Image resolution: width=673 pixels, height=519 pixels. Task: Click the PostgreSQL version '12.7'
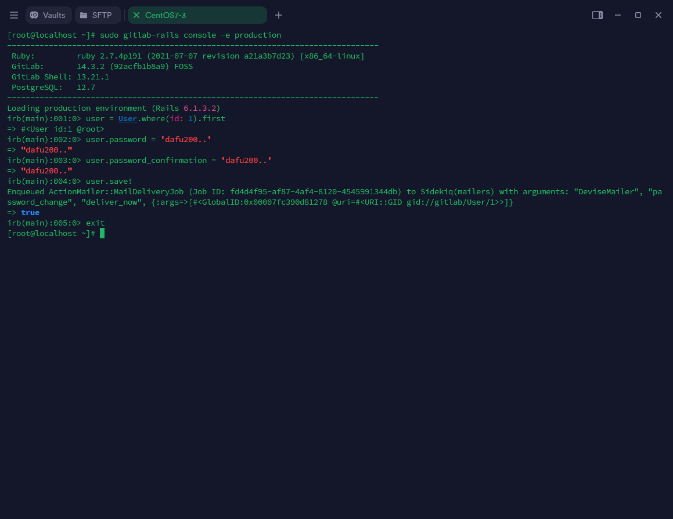(86, 88)
